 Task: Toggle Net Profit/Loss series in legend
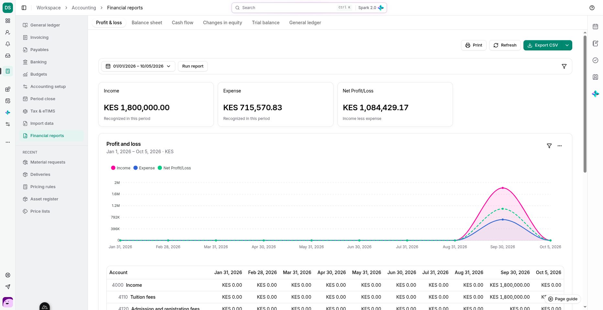174,168
